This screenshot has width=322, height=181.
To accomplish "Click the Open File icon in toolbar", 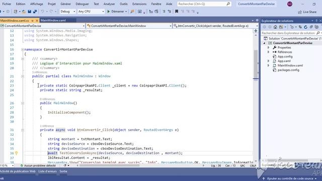I will coord(24,12).
